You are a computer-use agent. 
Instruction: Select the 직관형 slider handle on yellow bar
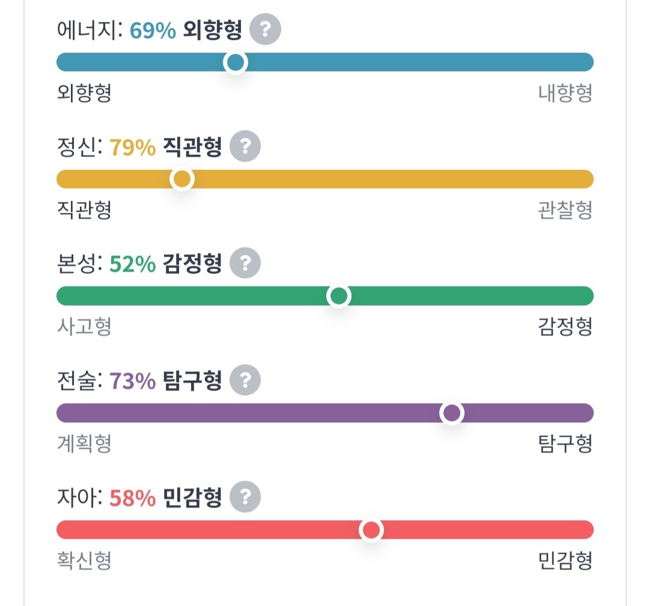(183, 178)
